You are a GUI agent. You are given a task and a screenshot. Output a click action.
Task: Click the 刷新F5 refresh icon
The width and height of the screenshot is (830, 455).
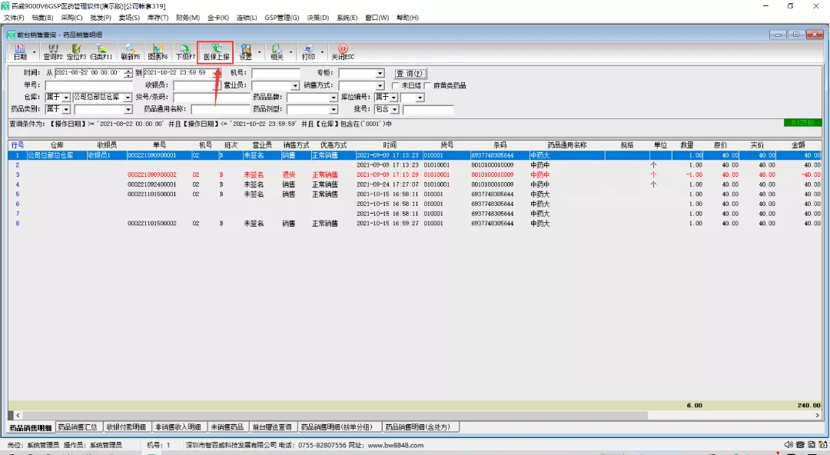coord(130,51)
